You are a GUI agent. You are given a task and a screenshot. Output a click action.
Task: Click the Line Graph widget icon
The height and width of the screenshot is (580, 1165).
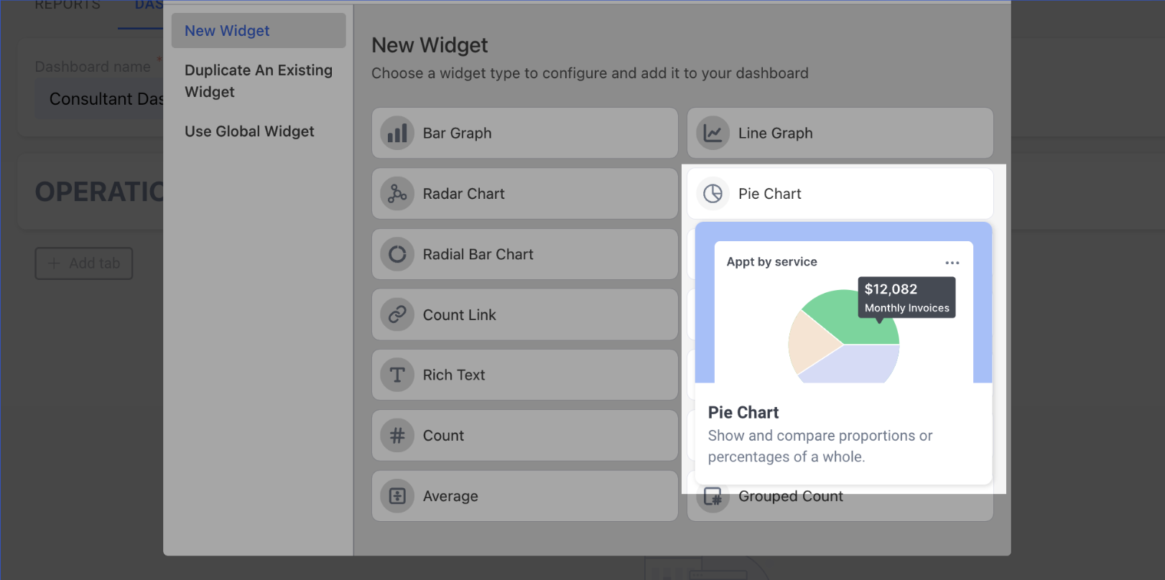(x=713, y=133)
